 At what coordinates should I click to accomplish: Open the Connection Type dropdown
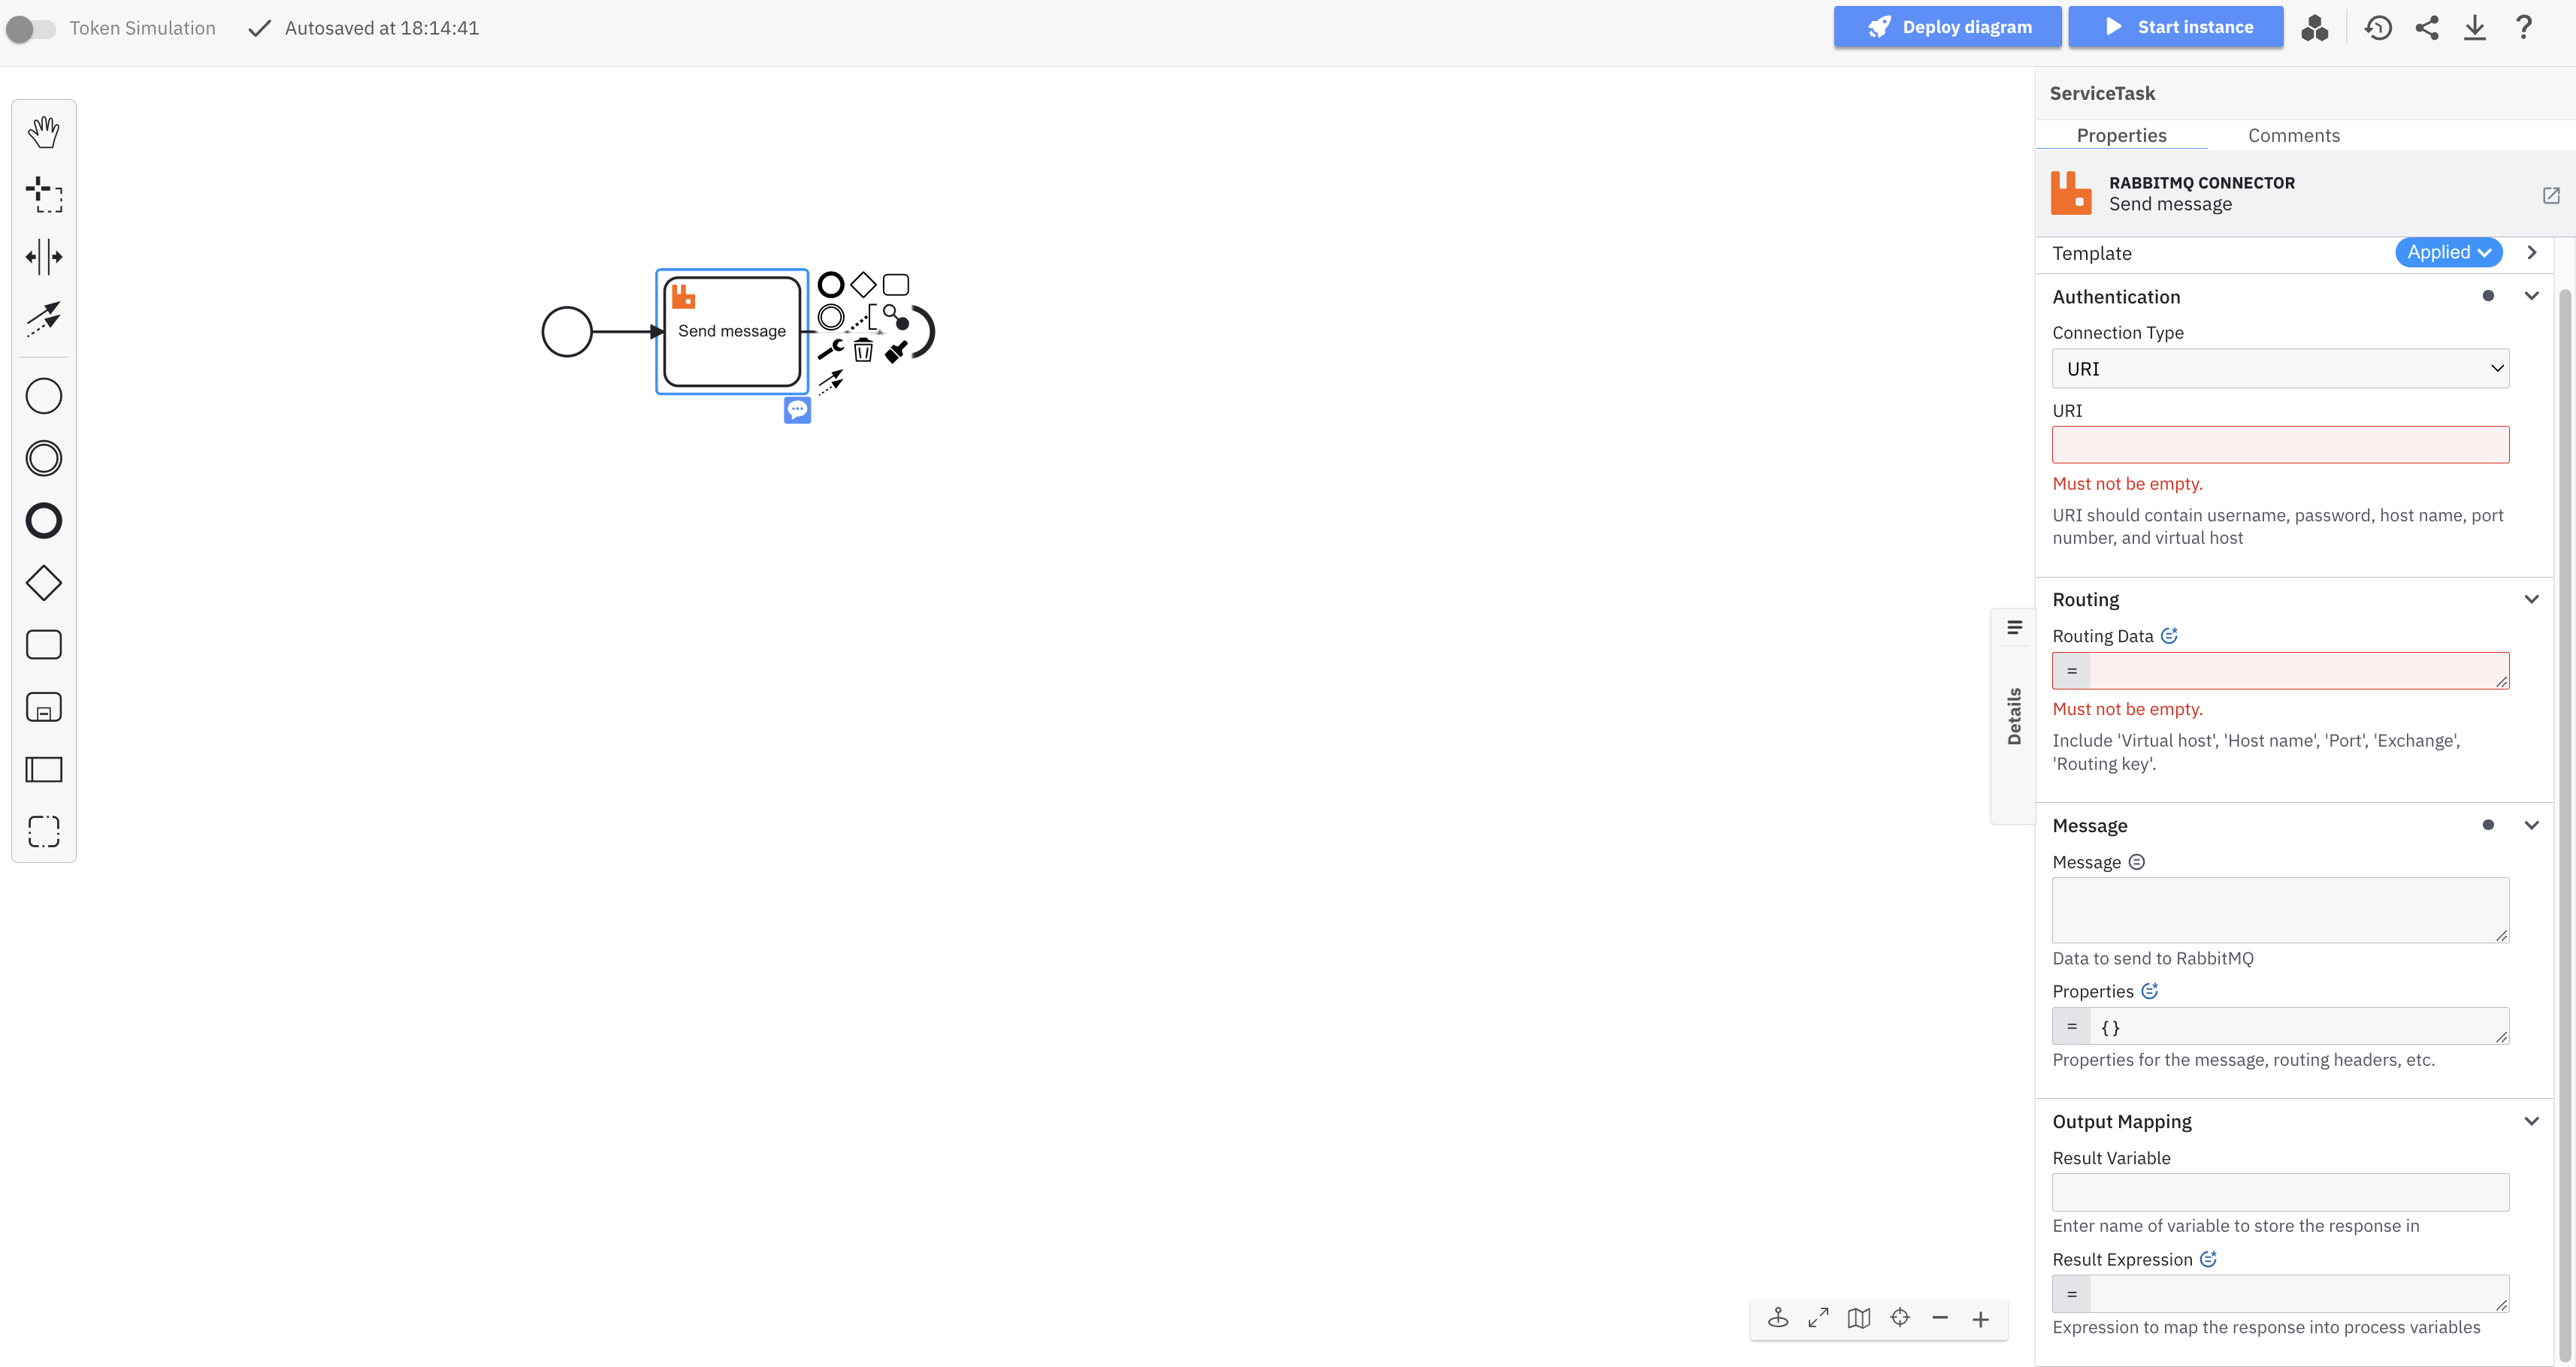pyautogui.click(x=2280, y=369)
